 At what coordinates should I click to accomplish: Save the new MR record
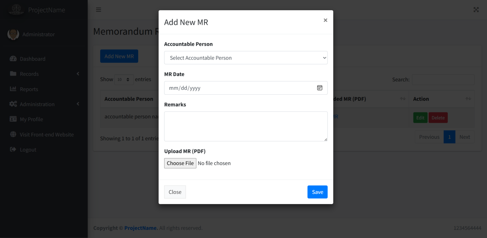coord(317,192)
